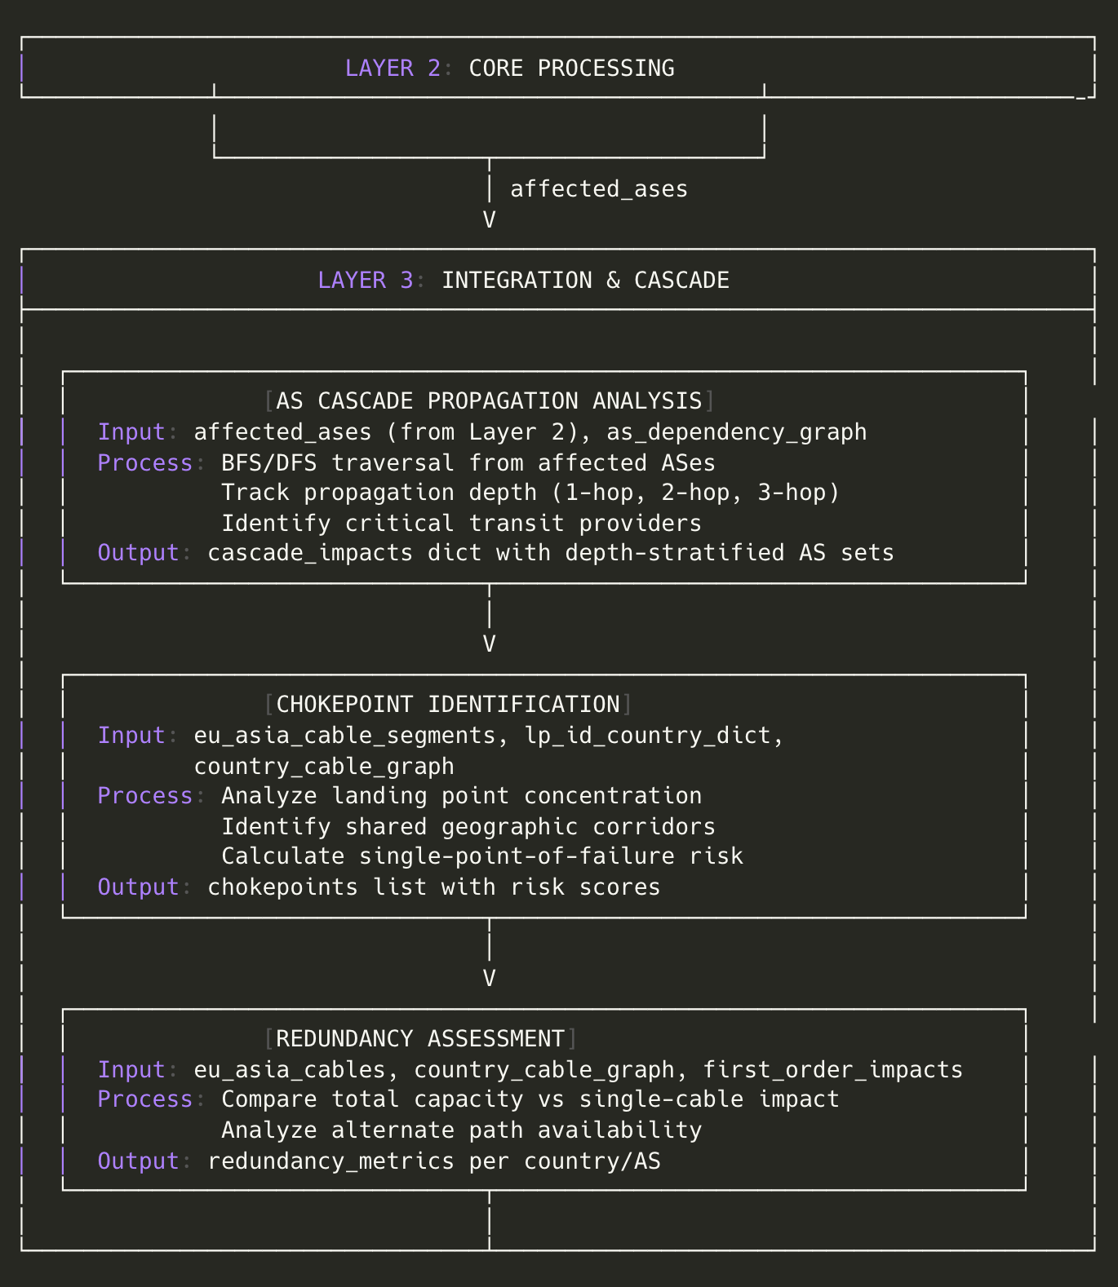Select the chokepoints list output line
This screenshot has height=1287, width=1118.
click(x=433, y=887)
